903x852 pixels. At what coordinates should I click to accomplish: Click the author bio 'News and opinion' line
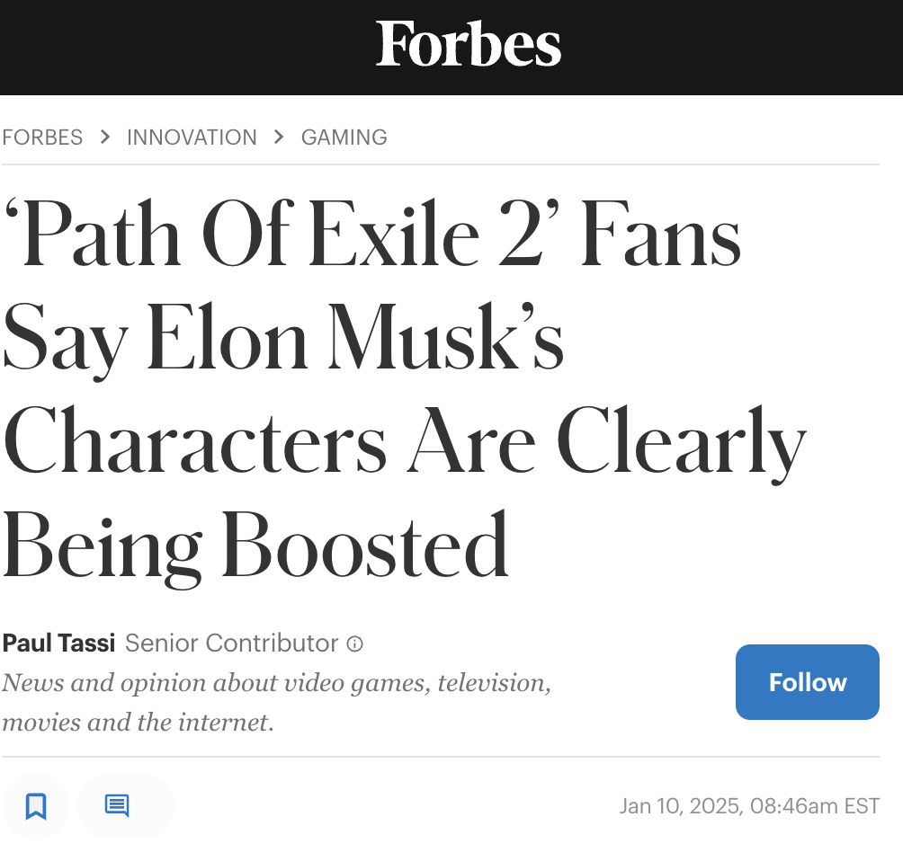(x=276, y=683)
